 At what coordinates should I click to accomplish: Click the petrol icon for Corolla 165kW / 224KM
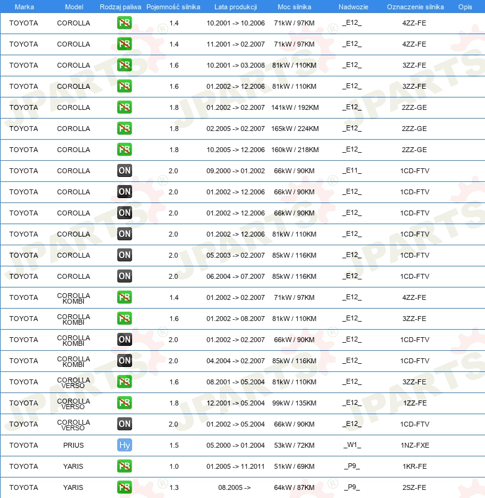pyautogui.click(x=124, y=129)
